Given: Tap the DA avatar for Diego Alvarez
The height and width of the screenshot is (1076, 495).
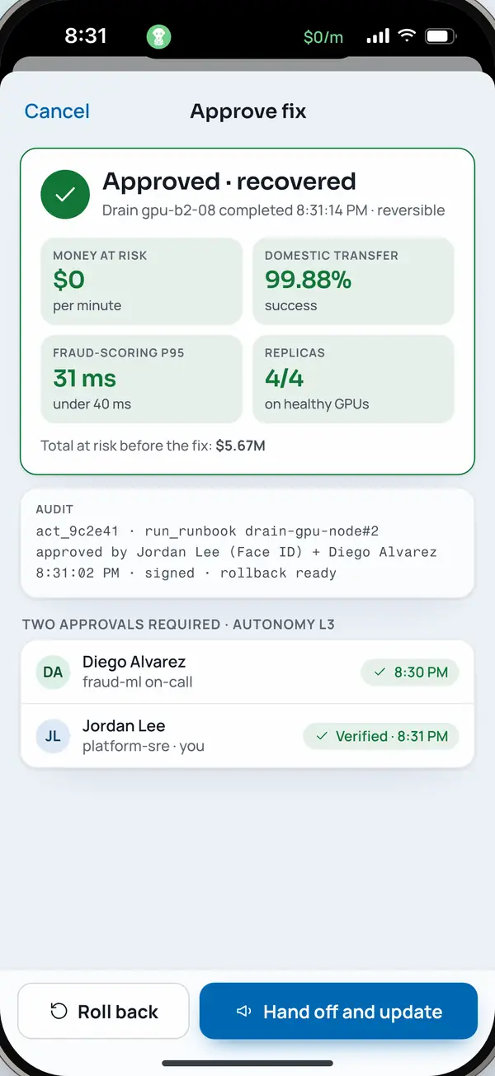Looking at the screenshot, I should [53, 672].
